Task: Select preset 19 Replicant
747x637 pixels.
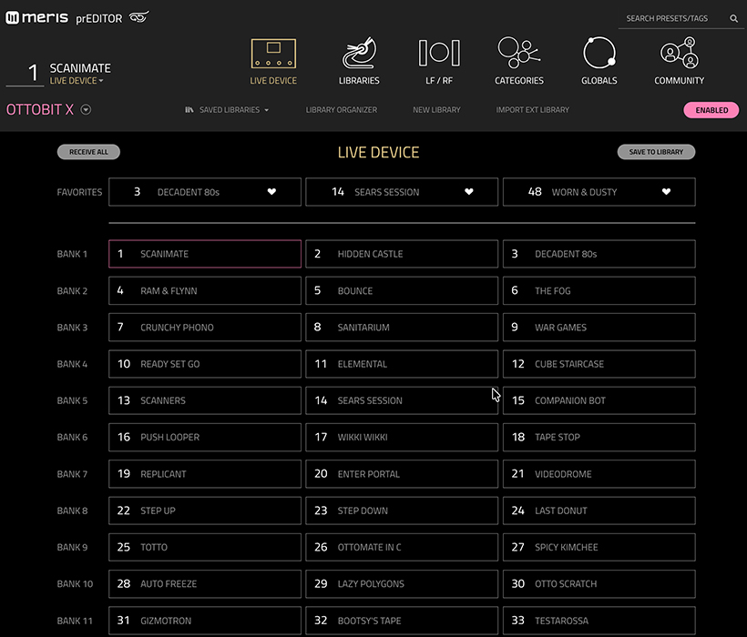Action: (205, 474)
